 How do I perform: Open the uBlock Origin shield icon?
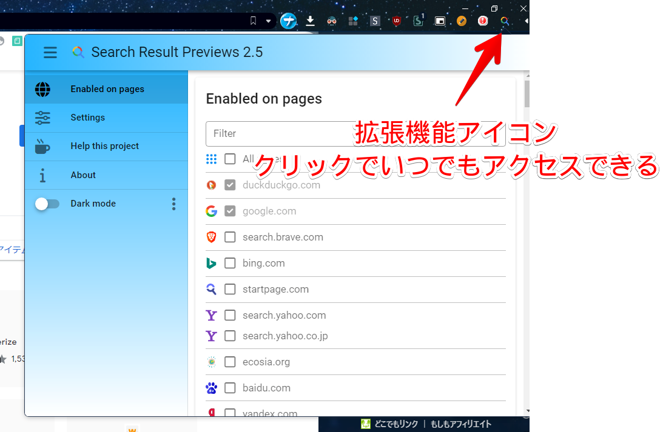tap(397, 21)
